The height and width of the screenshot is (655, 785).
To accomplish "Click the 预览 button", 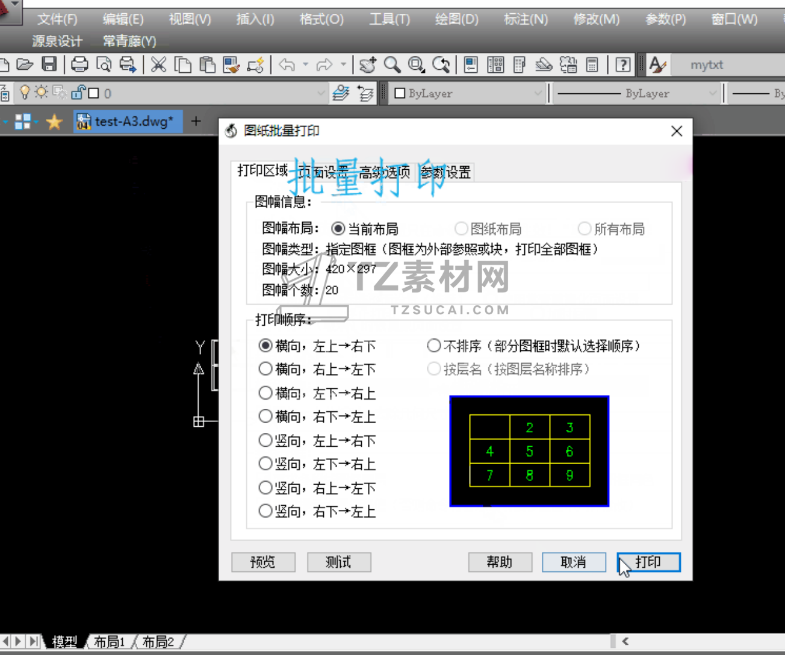I will tap(263, 562).
